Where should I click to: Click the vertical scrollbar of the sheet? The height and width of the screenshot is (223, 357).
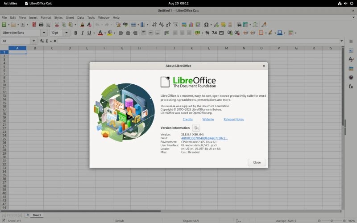click(x=343, y=128)
